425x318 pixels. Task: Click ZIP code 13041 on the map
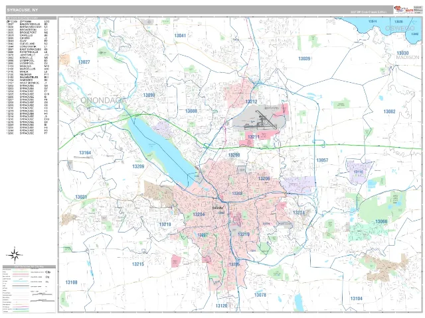click(x=180, y=35)
